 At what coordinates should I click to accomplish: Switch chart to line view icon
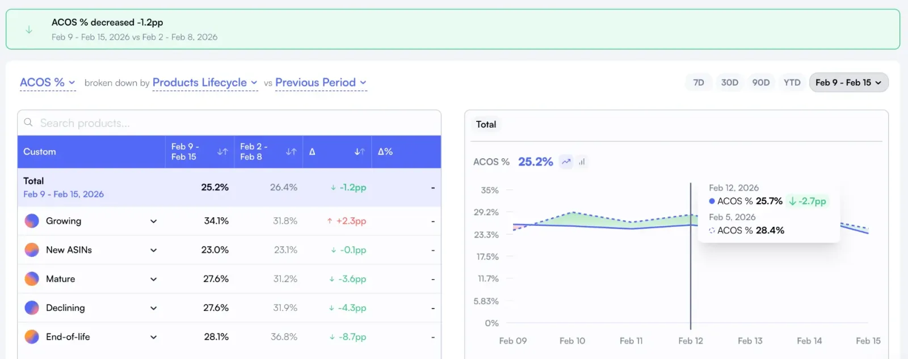tap(566, 162)
